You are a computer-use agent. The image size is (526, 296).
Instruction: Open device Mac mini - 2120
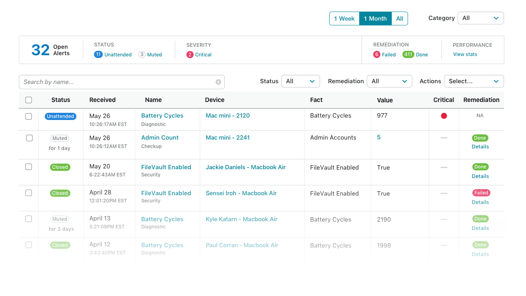point(228,116)
